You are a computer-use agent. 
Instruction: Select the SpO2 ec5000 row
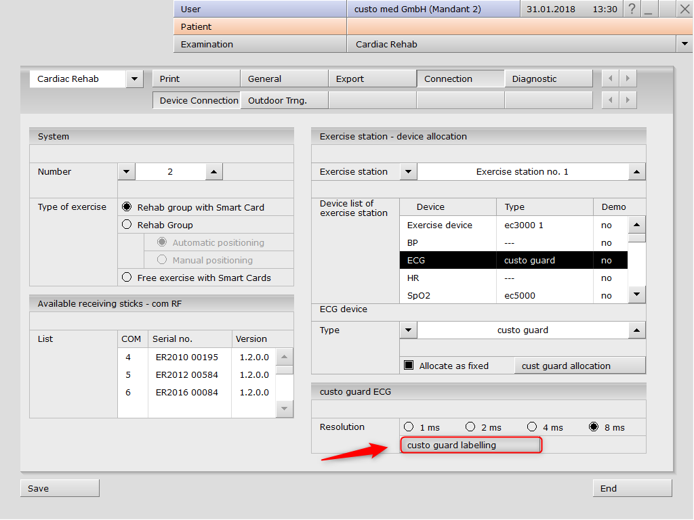click(x=514, y=295)
